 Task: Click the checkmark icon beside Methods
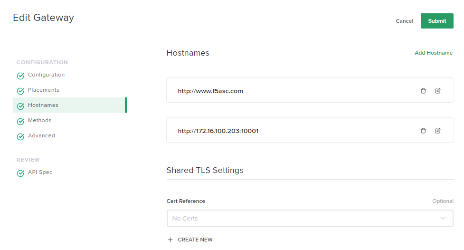tap(20, 121)
